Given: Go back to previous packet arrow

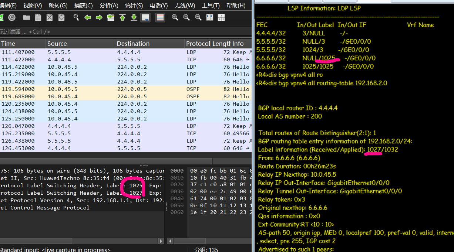Looking at the screenshot, I should tap(88, 17).
